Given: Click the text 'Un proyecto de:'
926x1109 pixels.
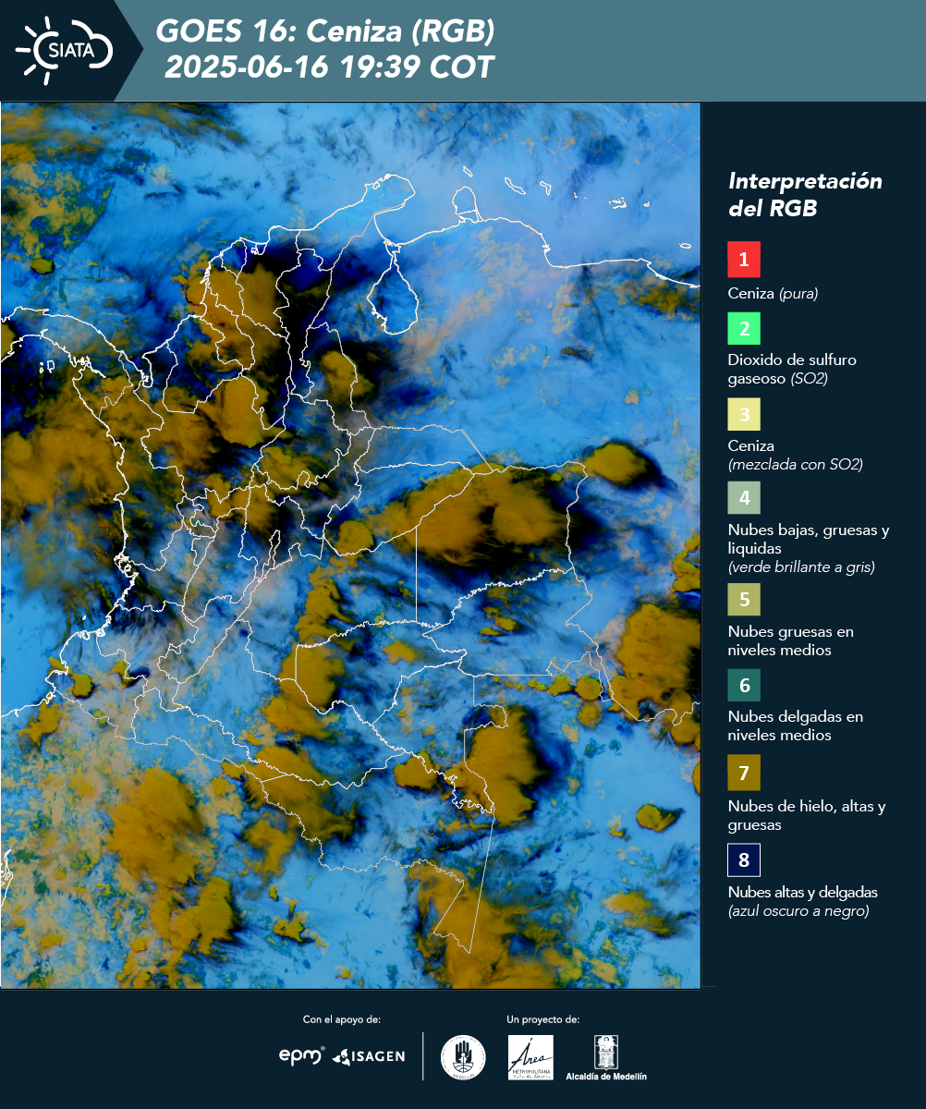Looking at the screenshot, I should coord(543,1019).
